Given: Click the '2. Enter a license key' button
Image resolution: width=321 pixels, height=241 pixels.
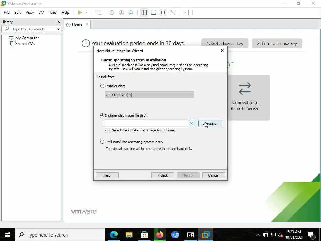Looking at the screenshot, I should coord(277,43).
